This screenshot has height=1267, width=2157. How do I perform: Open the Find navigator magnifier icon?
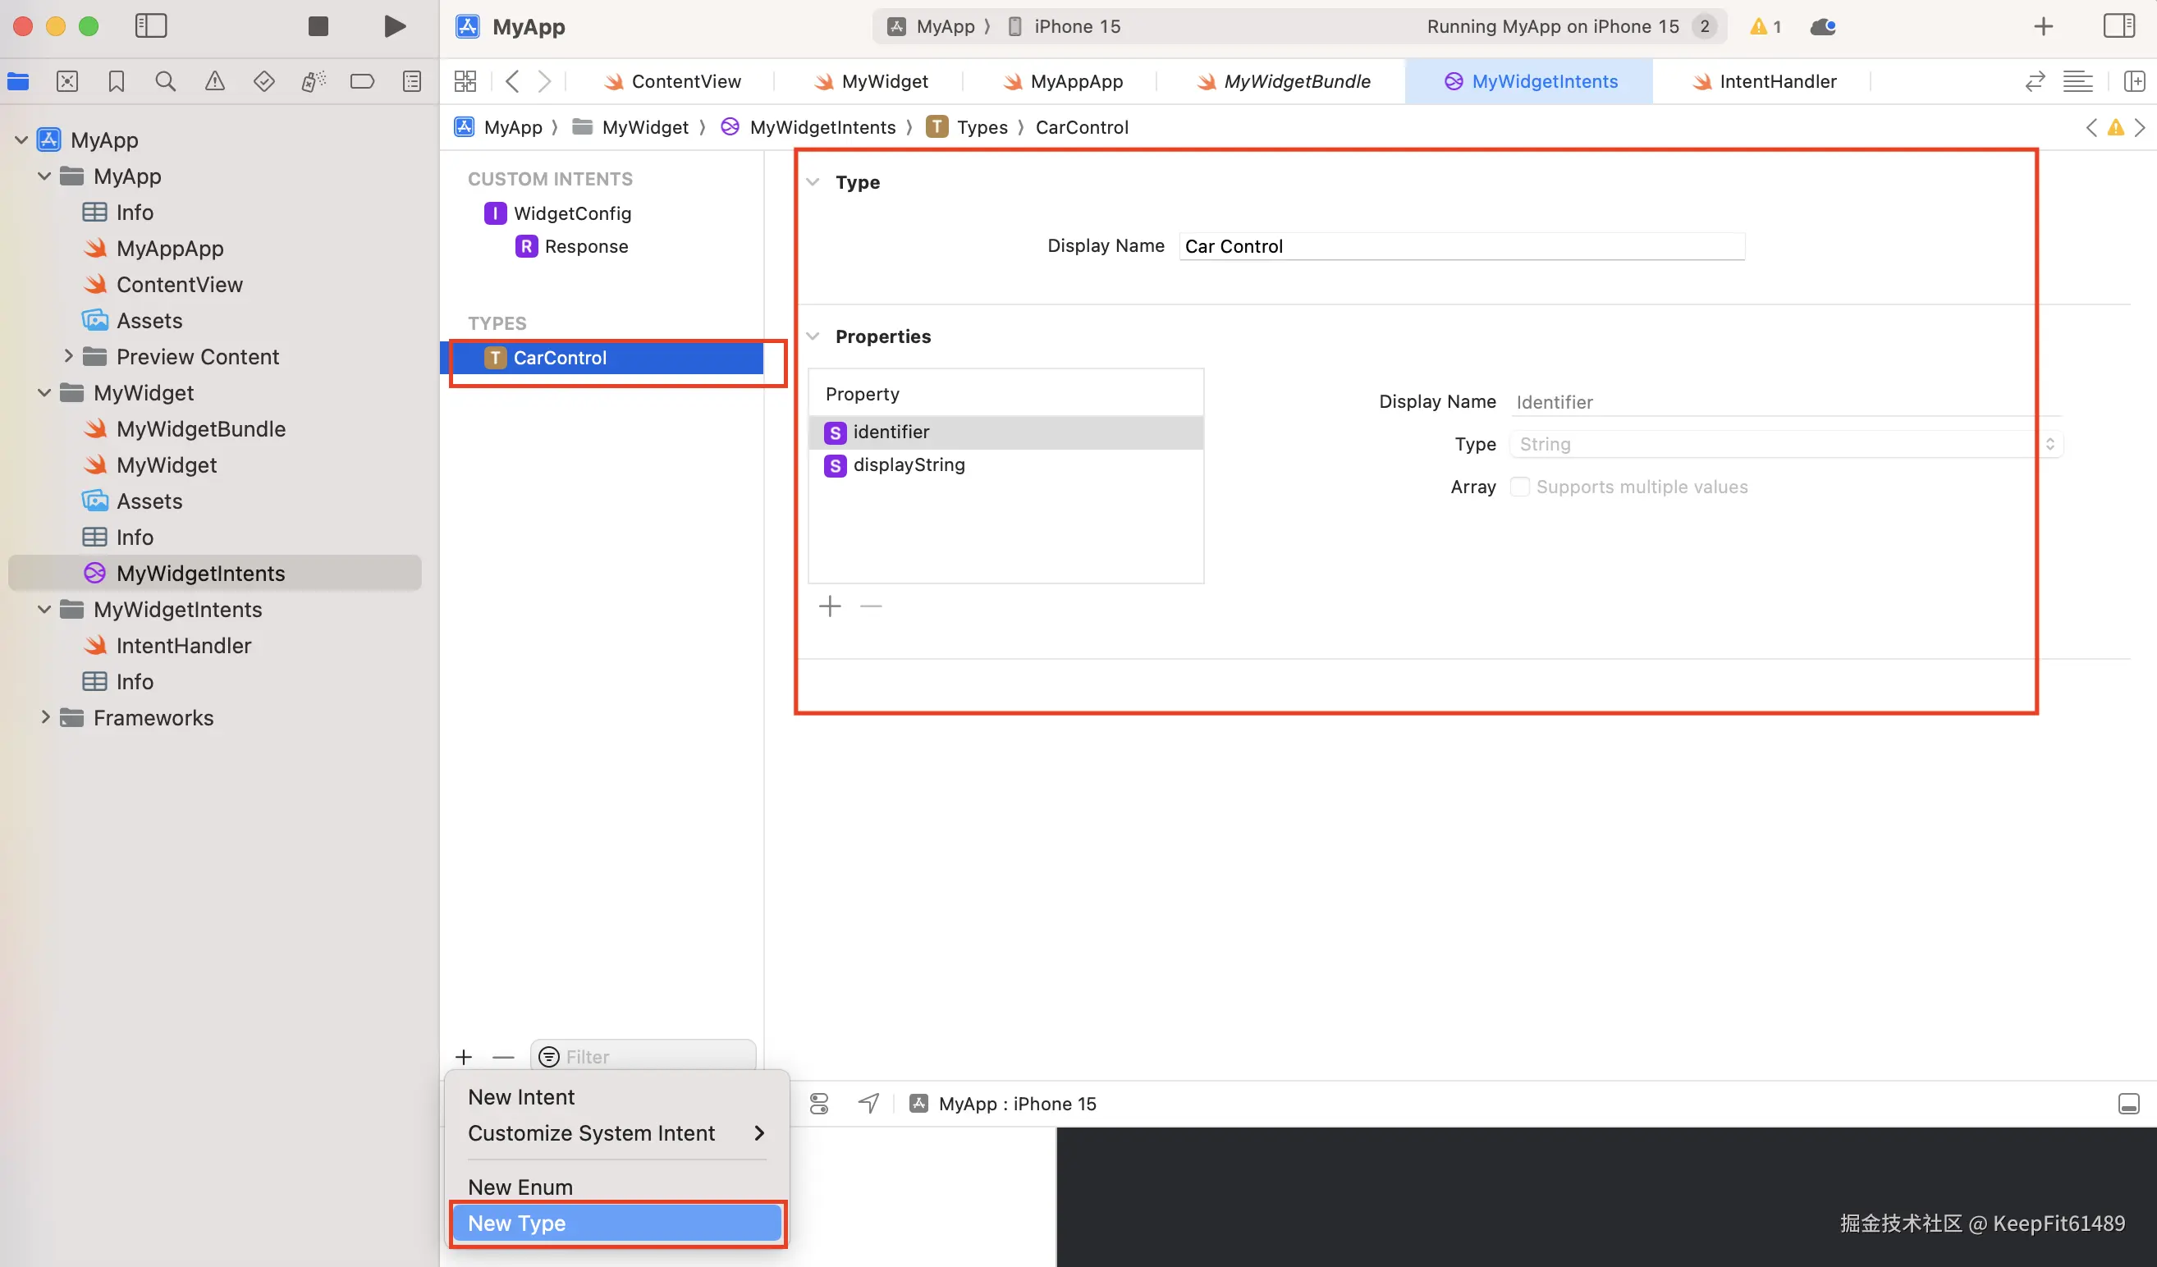pyautogui.click(x=165, y=81)
